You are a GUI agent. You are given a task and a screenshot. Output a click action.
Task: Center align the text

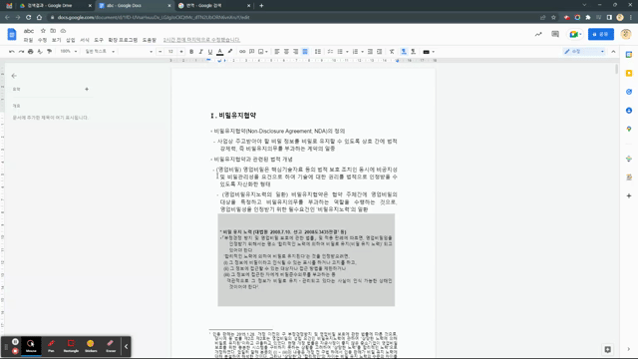[x=286, y=52]
